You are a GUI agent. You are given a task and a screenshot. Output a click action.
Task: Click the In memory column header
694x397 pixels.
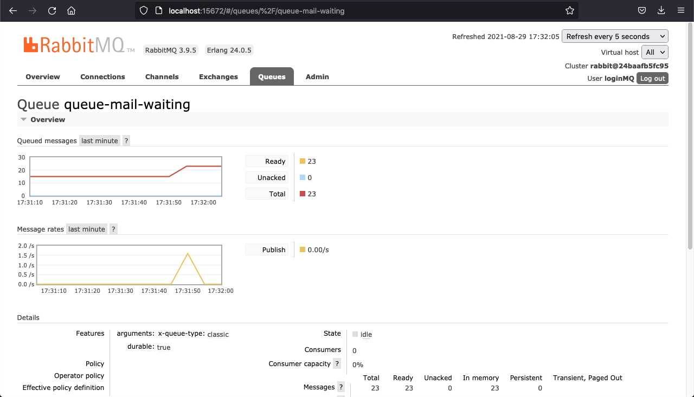(480, 377)
